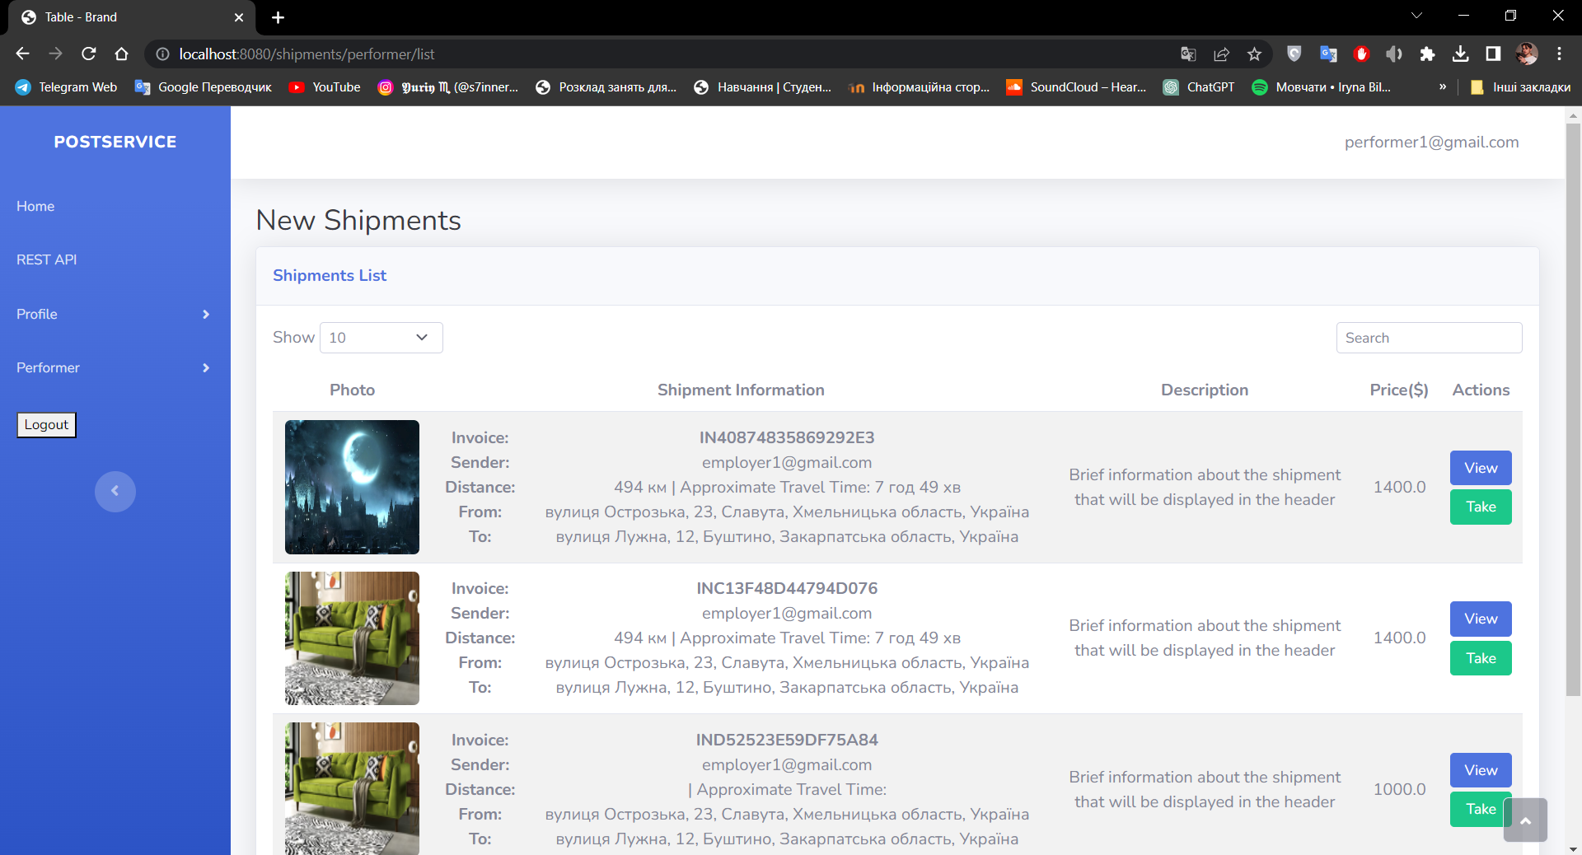Expand the Profile sidebar menu
The height and width of the screenshot is (855, 1582).
tap(114, 314)
